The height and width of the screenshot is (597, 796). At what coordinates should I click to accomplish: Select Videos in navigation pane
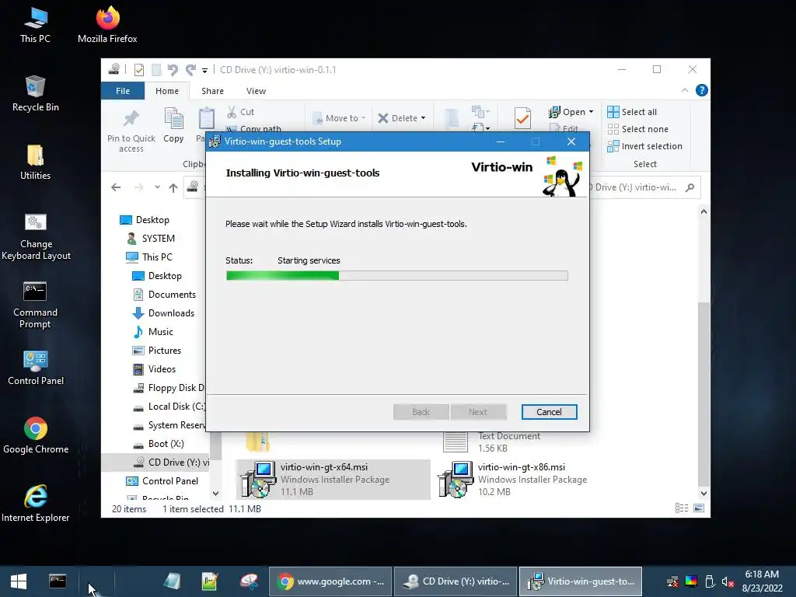[x=155, y=369]
